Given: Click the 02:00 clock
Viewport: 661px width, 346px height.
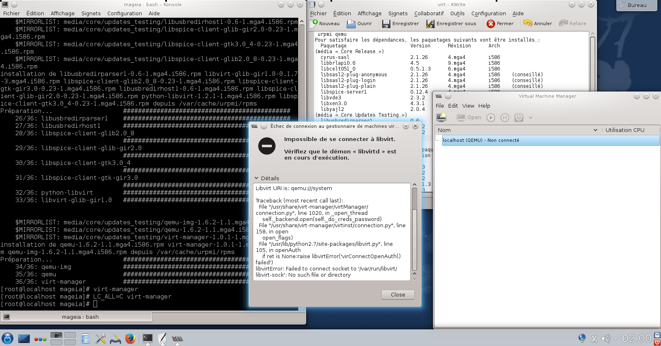Looking at the screenshot, I should pos(637,339).
